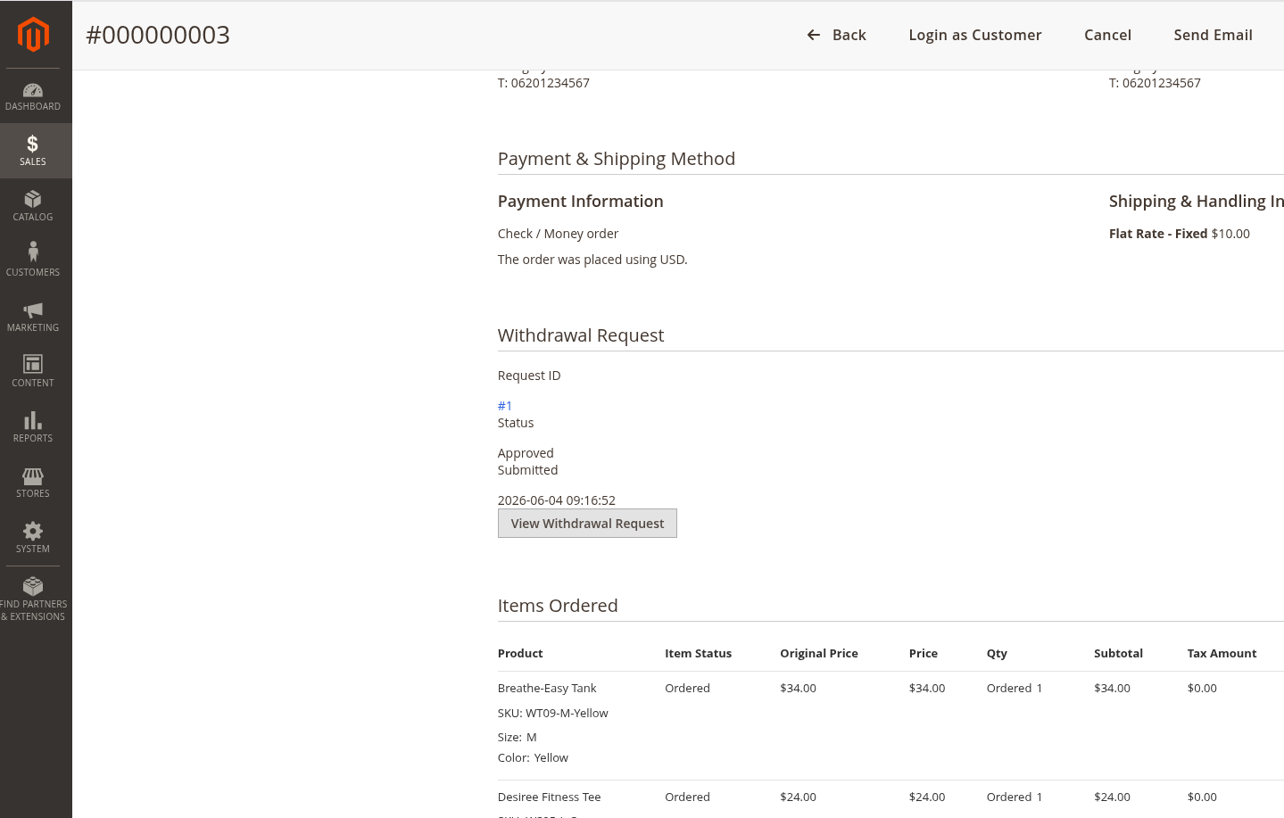Click the View Withdrawal Request button

coord(587,524)
